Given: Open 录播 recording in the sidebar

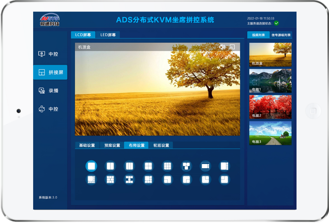Looking at the screenshot, I should click(50, 91).
